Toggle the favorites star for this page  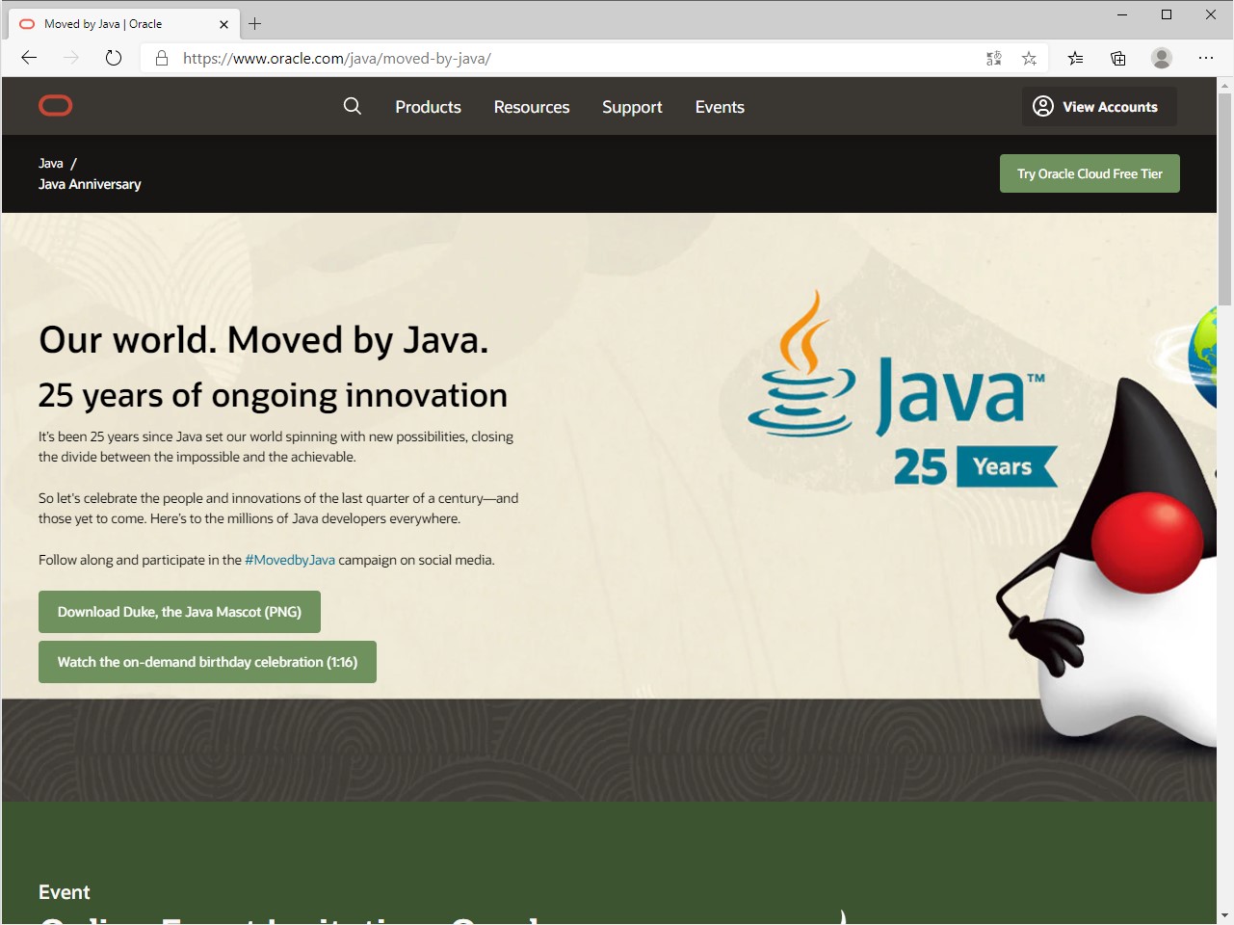(1029, 58)
